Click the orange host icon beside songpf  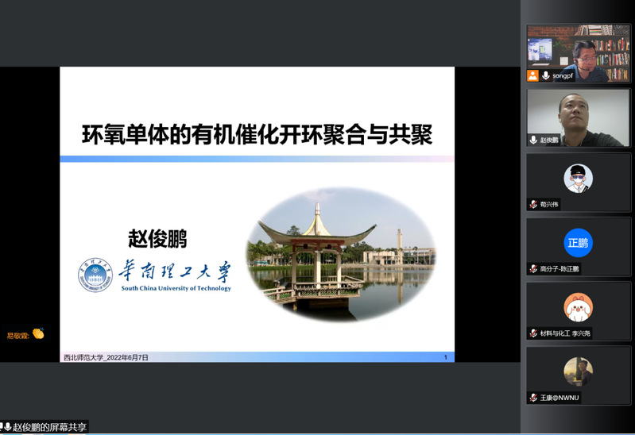point(533,75)
